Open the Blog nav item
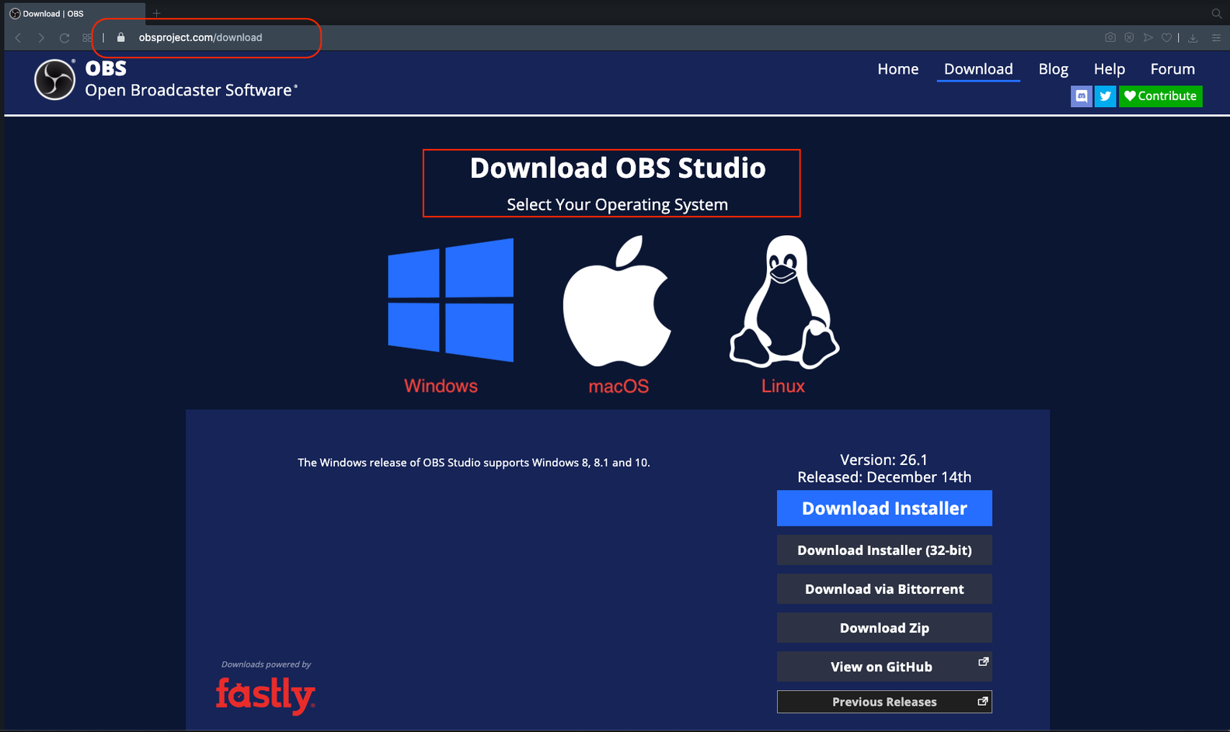 (1053, 69)
